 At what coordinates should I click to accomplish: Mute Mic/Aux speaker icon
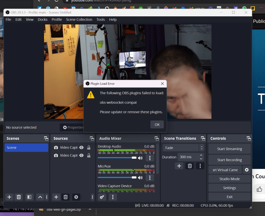(x=140, y=178)
